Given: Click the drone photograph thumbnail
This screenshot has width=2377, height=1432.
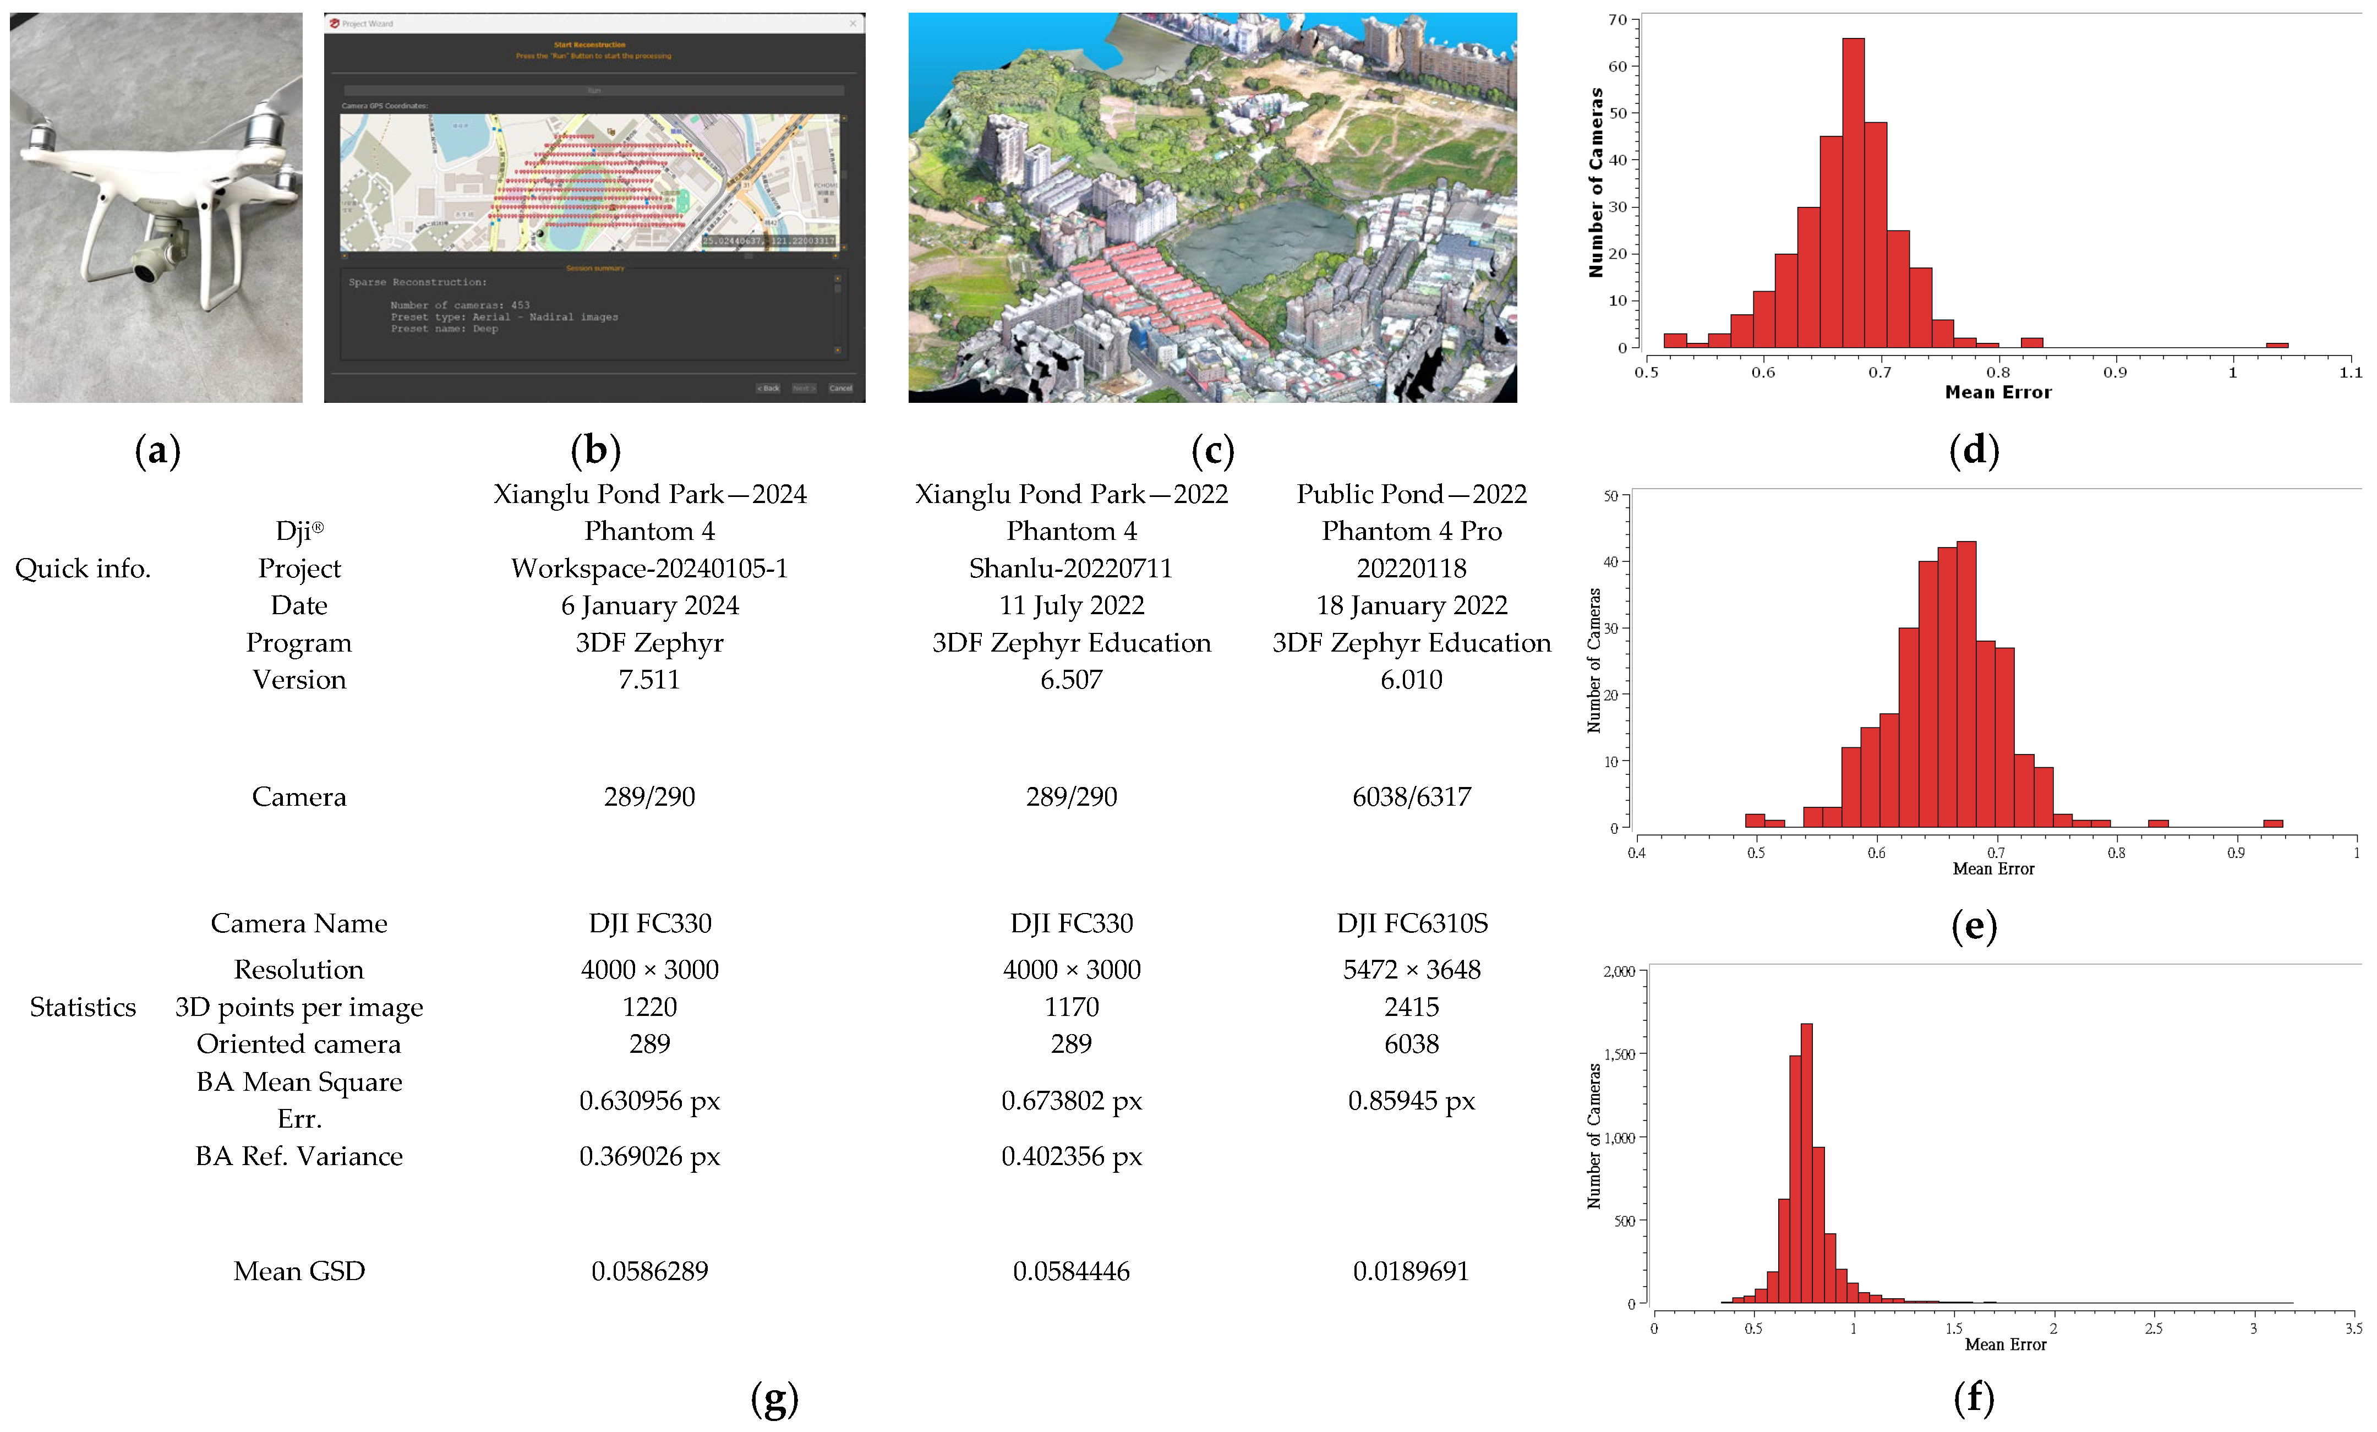Looking at the screenshot, I should pos(156,206).
